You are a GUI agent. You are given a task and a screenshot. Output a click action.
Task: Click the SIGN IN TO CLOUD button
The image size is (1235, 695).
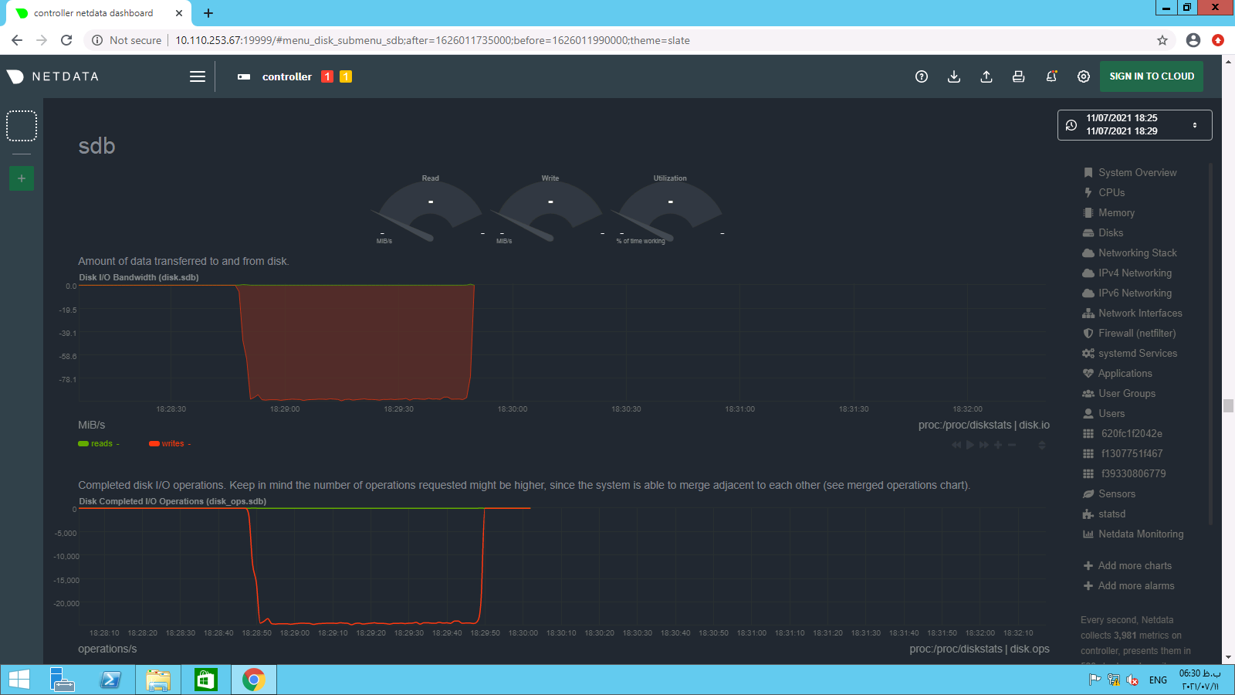tap(1151, 76)
